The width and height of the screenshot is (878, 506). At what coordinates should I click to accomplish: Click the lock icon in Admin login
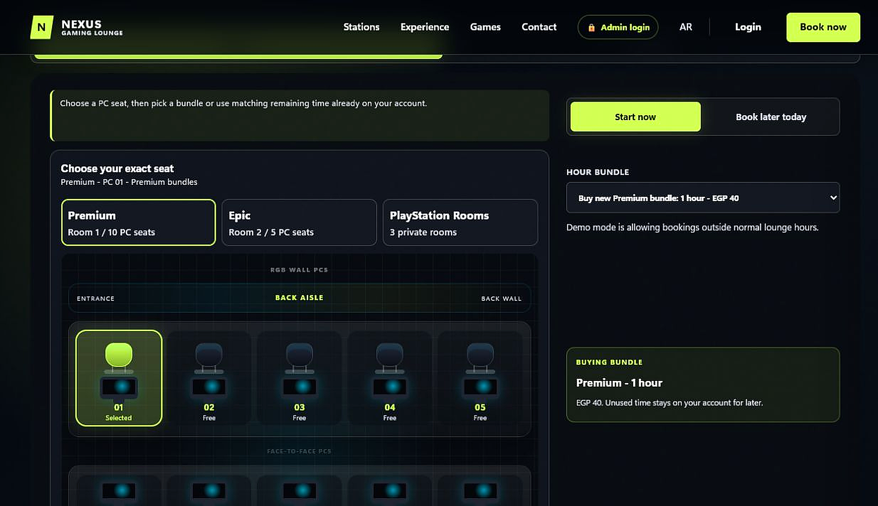591,27
